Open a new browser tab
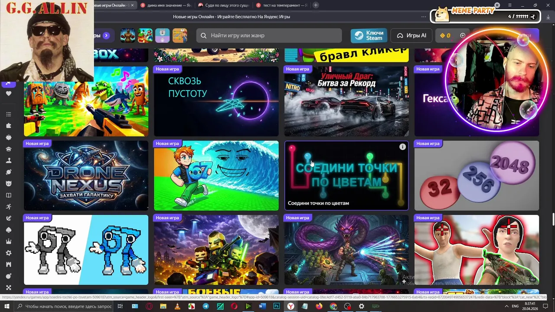This screenshot has height=312, width=555. pos(316,5)
